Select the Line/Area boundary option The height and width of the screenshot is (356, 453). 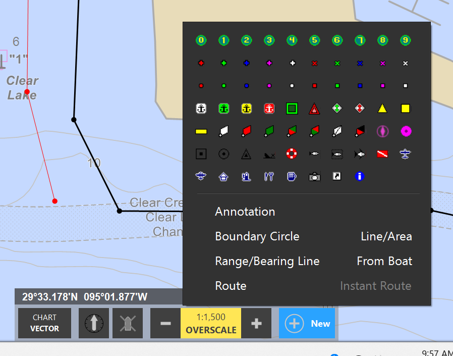[386, 236]
